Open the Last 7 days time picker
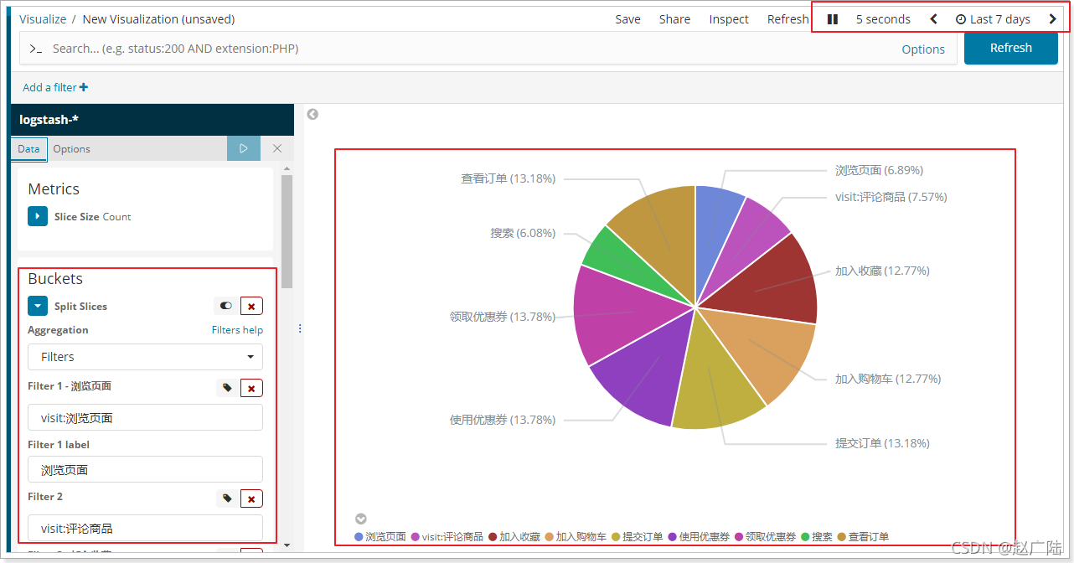 click(x=993, y=18)
